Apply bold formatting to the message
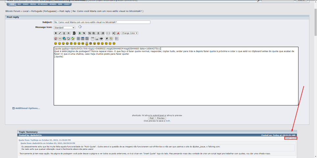The height and width of the screenshot is (158, 317). click(56, 33)
